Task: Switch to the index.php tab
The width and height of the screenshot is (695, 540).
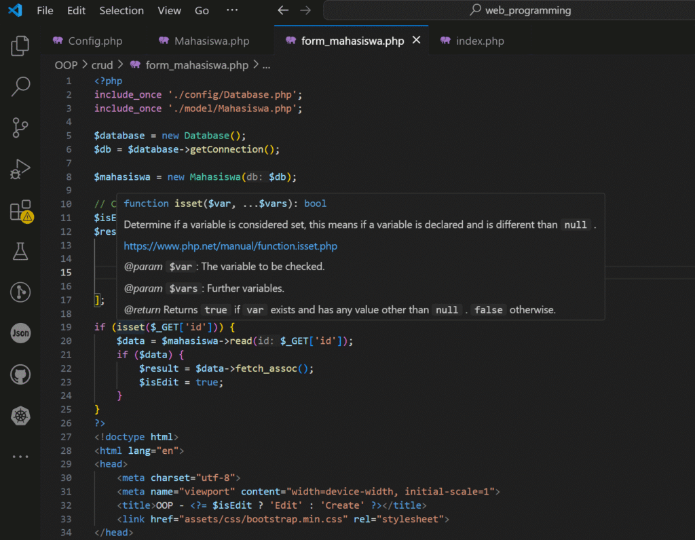Action: (x=480, y=41)
